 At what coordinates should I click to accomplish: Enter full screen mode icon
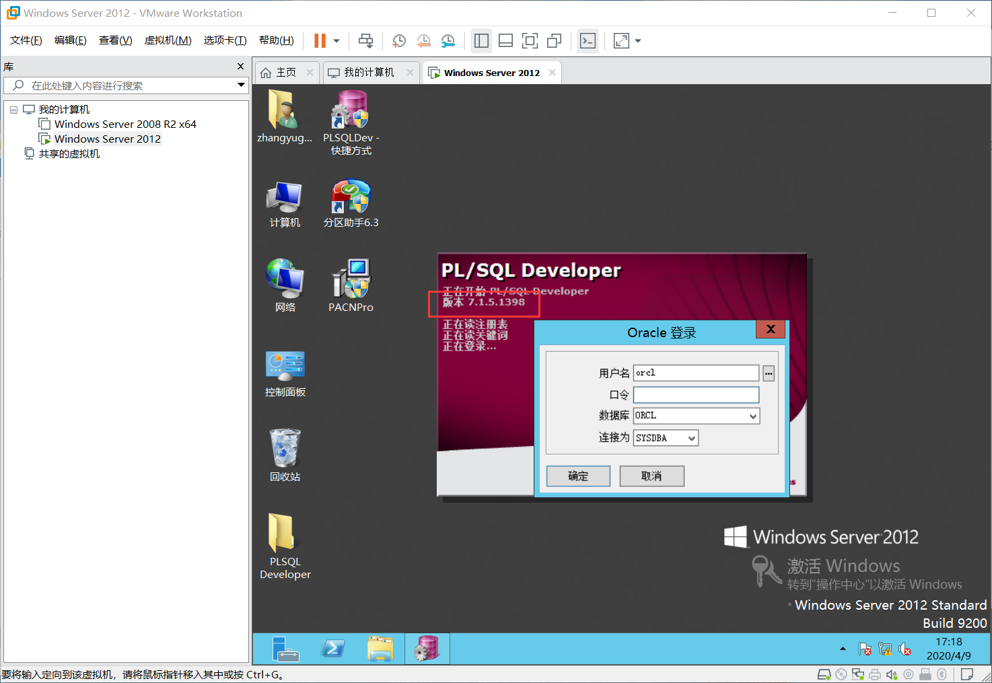(x=530, y=41)
